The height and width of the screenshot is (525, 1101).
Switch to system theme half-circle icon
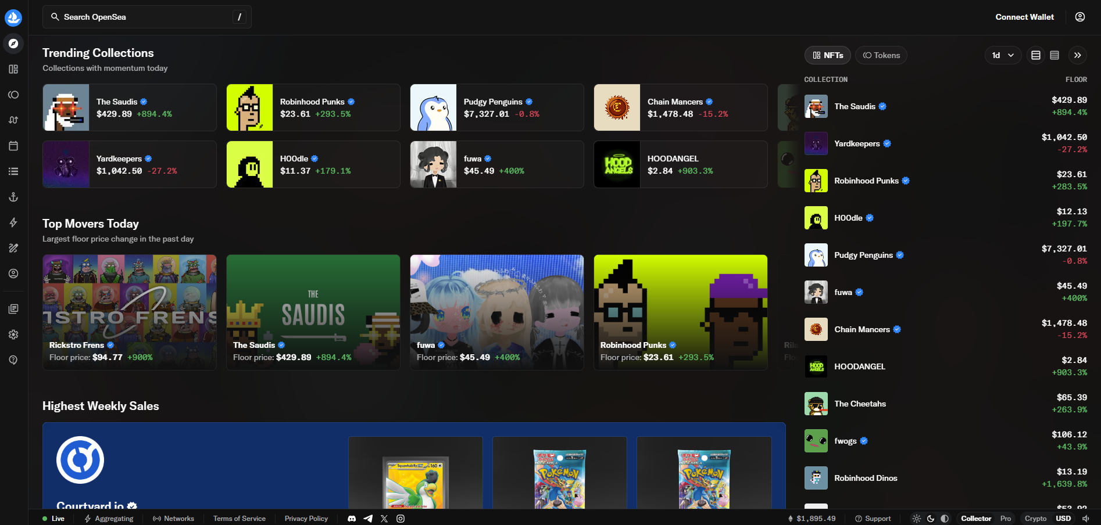945,519
